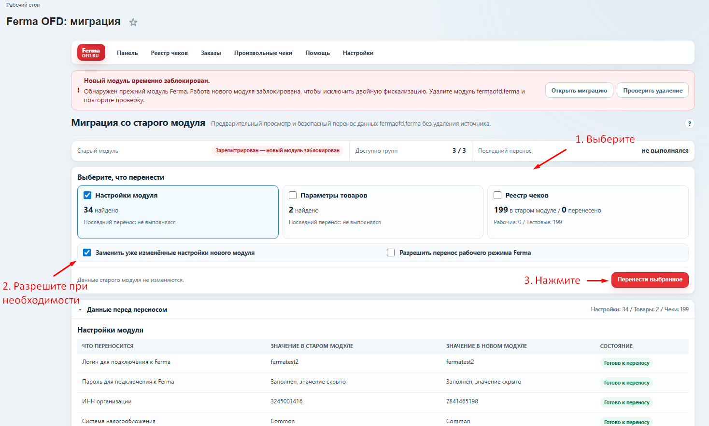Click the old module INN value 3245001416
709x426 pixels.
point(286,401)
